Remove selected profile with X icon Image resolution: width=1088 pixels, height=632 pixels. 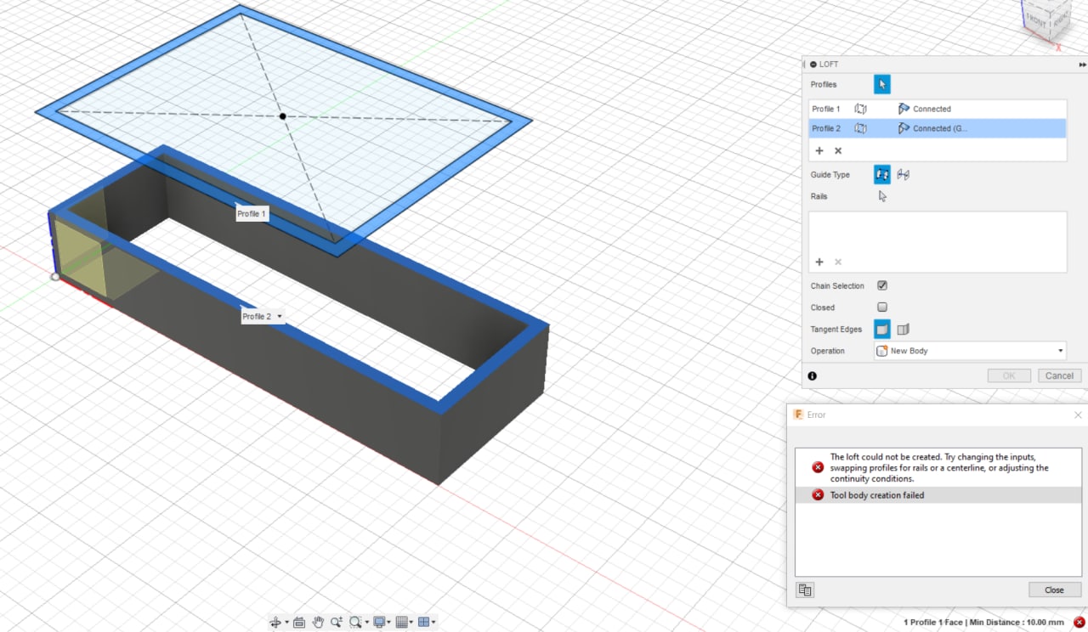coord(838,150)
